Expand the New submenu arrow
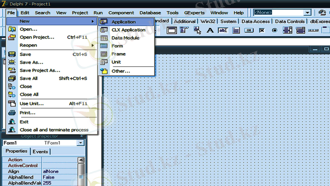 [x=92, y=21]
